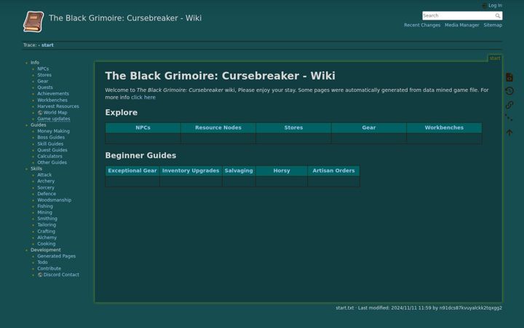
Task: Click the Exceptional Gear guide header
Action: (132, 171)
